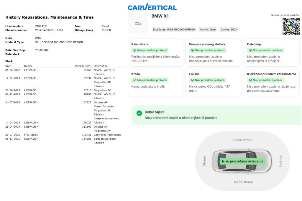302x201 pixels.
Task: Click the carVertical logo
Action: (152, 7)
